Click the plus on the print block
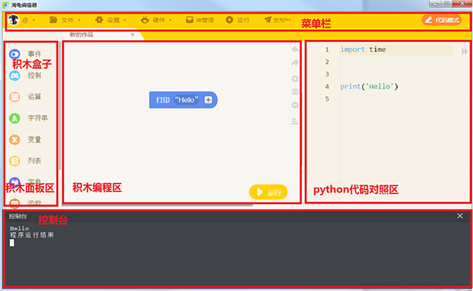The width and height of the screenshot is (473, 291). tap(208, 100)
